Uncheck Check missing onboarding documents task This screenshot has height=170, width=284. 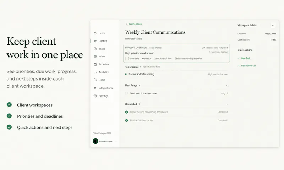pyautogui.click(x=126, y=112)
